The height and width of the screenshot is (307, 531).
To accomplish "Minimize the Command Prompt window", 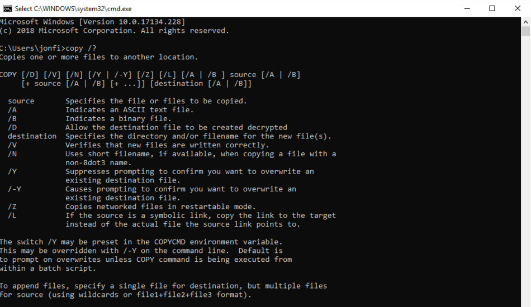I will (x=467, y=8).
